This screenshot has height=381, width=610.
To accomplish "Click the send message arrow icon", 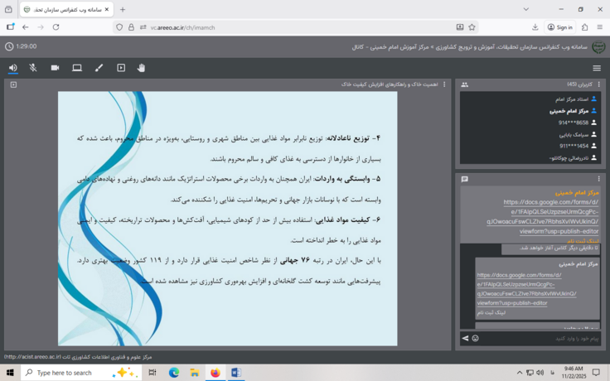I will click(465, 338).
